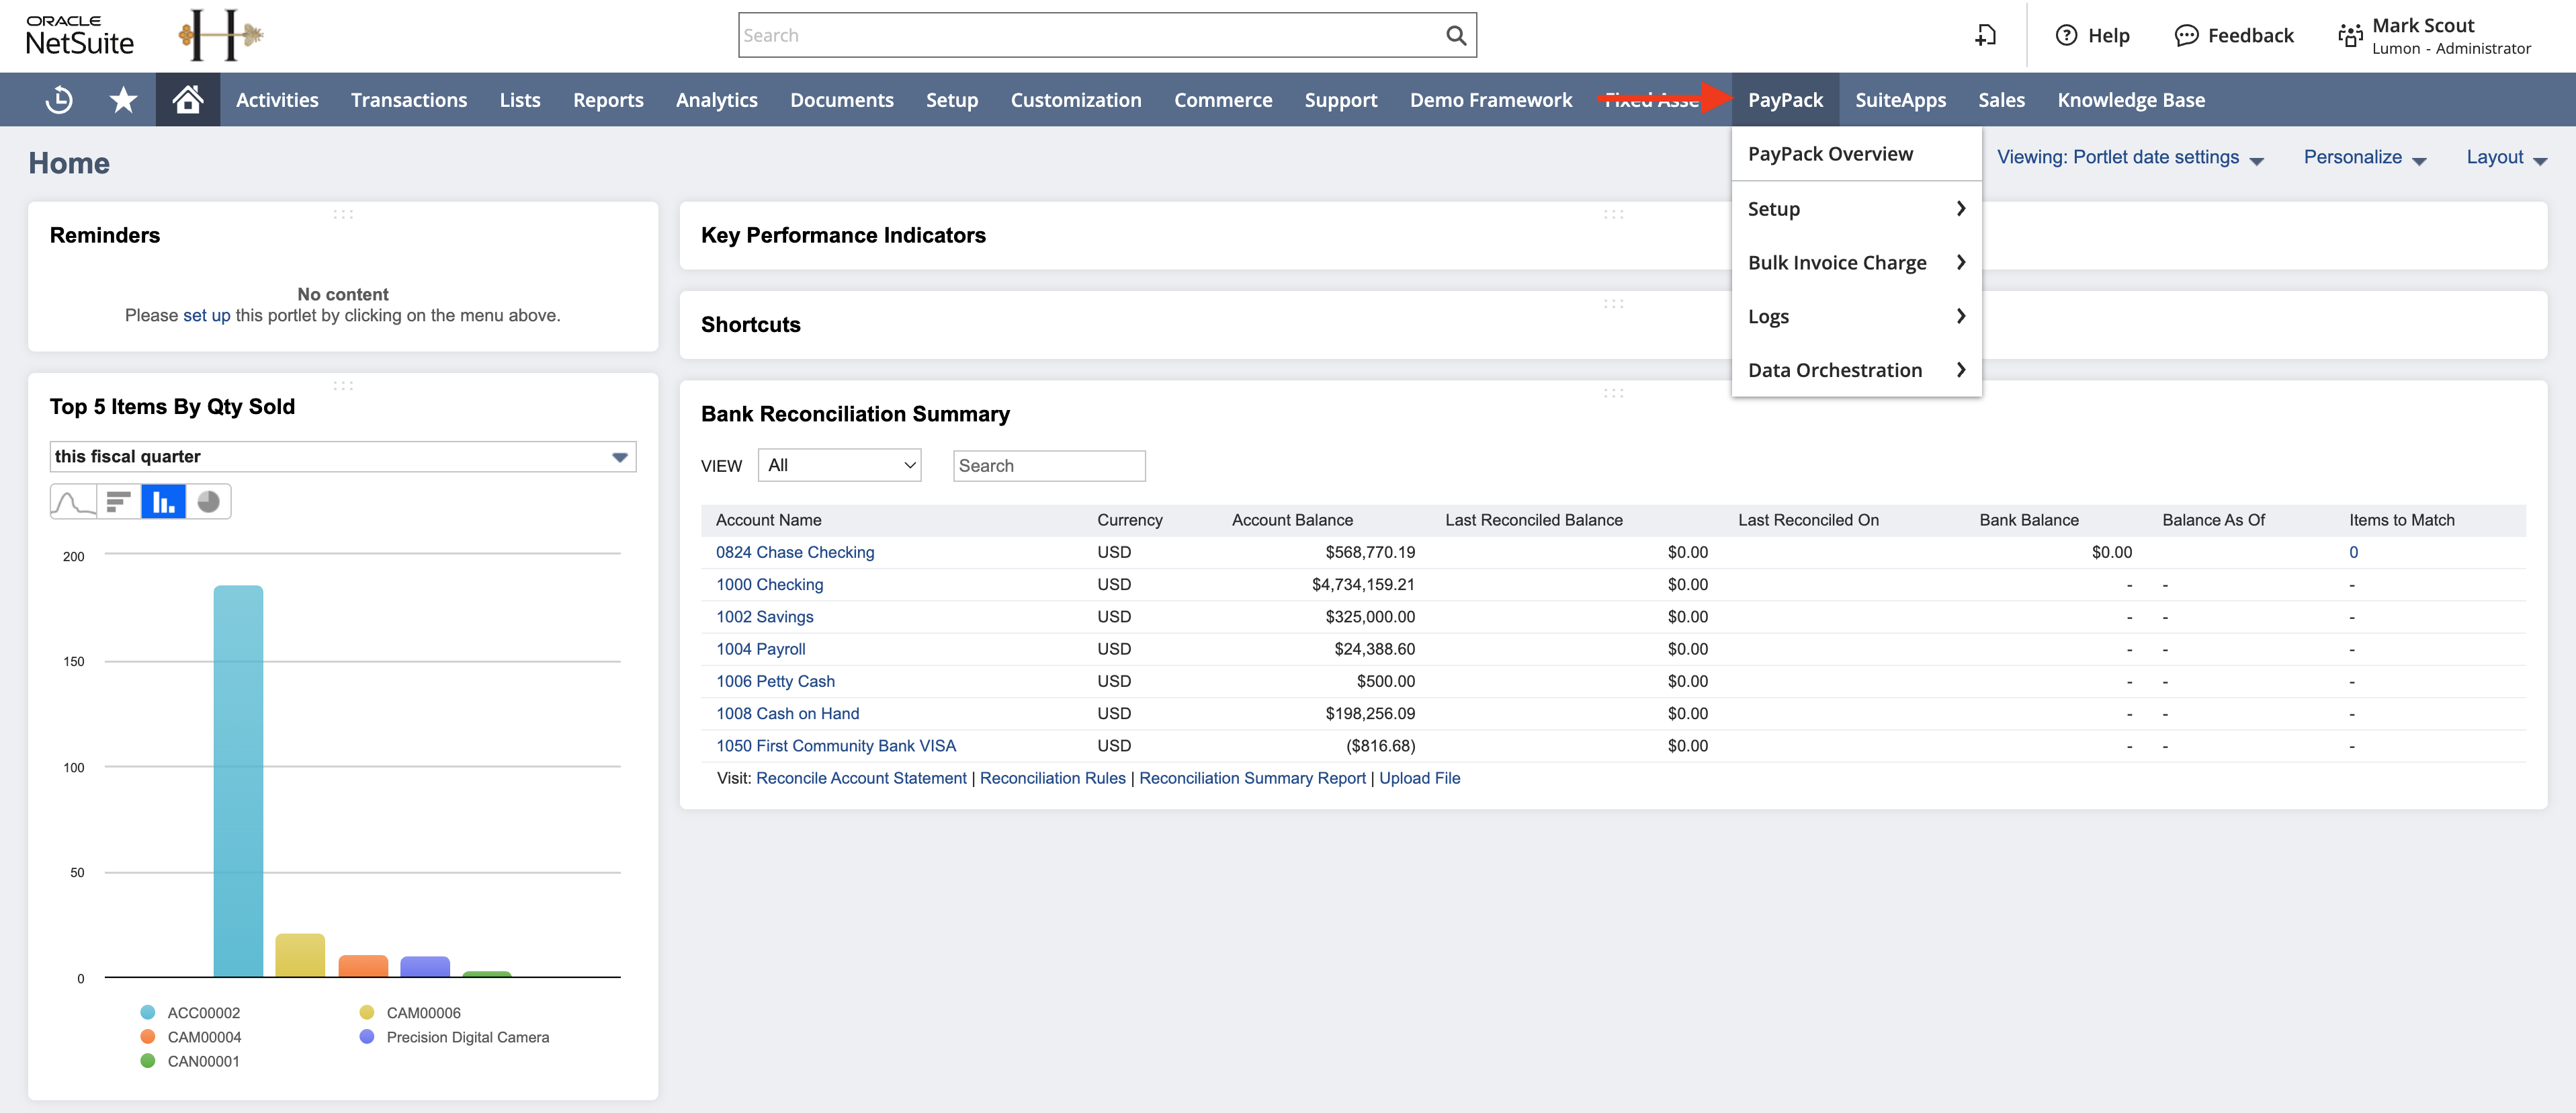Open the SuiteApps menu
Screen dimensions: 2576x1113
pos(1900,99)
